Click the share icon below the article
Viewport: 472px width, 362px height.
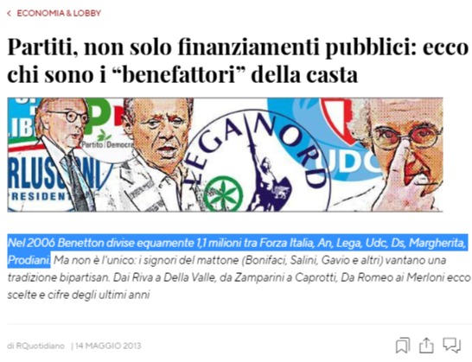[426, 345]
